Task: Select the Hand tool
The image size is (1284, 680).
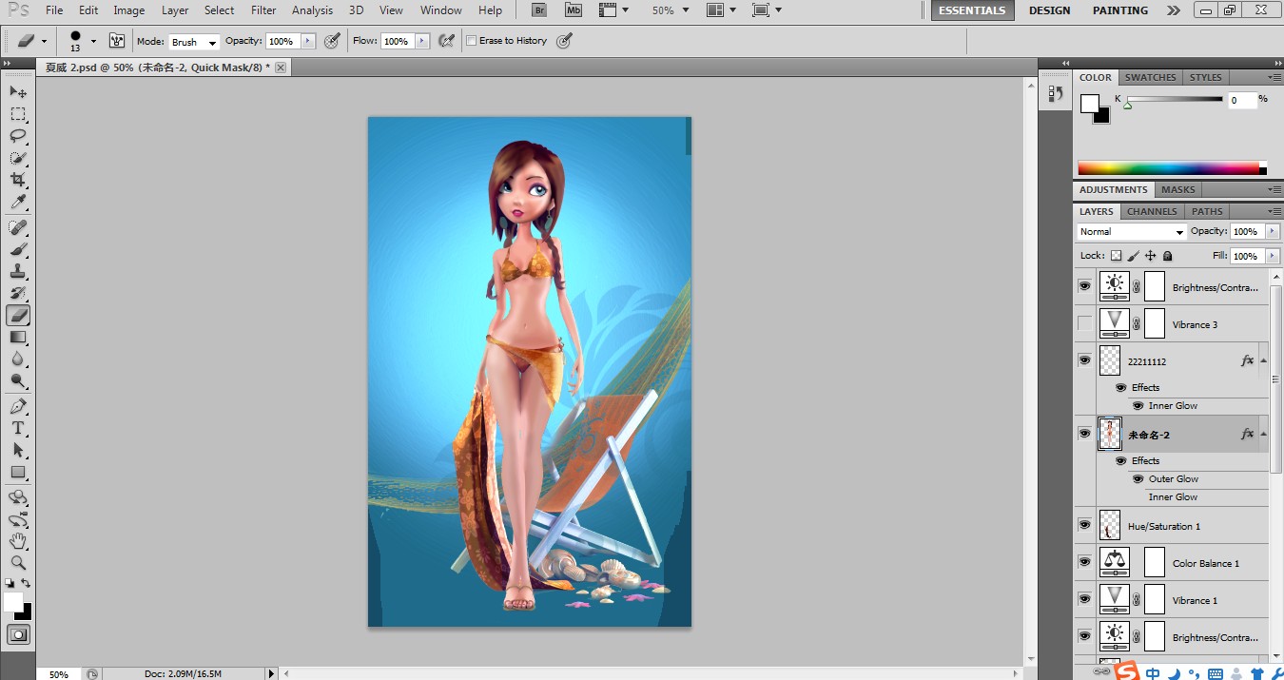Action: pos(18,540)
